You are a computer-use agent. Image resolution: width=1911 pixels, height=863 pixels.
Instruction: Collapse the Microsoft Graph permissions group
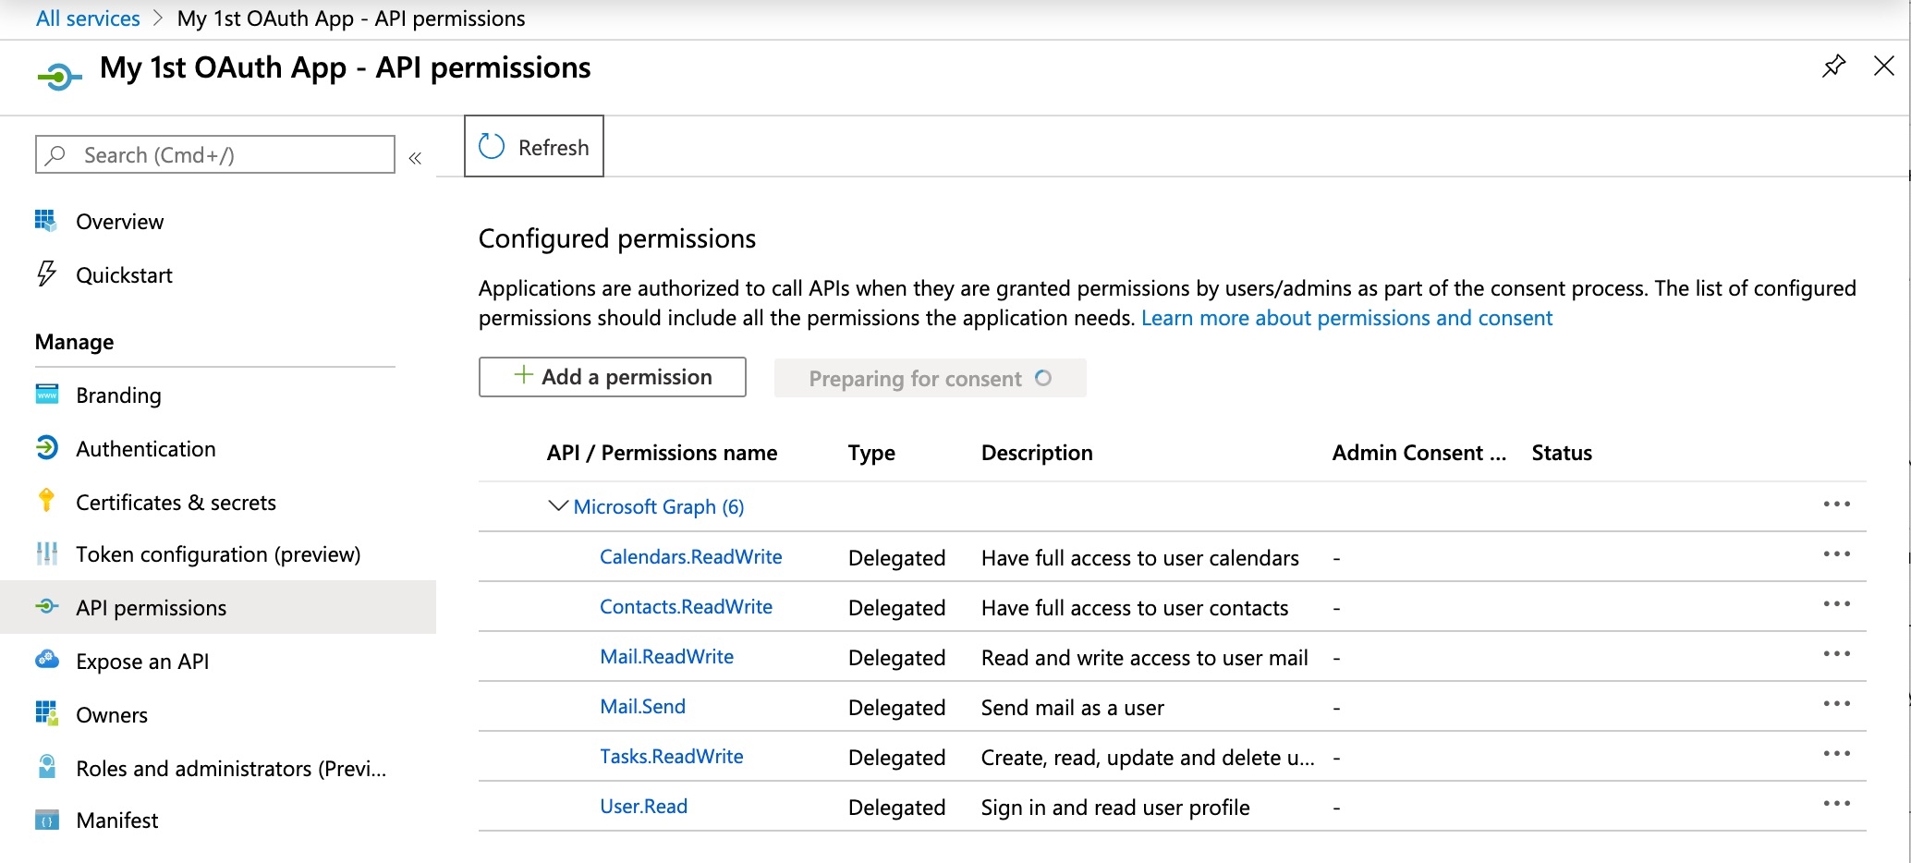[557, 506]
